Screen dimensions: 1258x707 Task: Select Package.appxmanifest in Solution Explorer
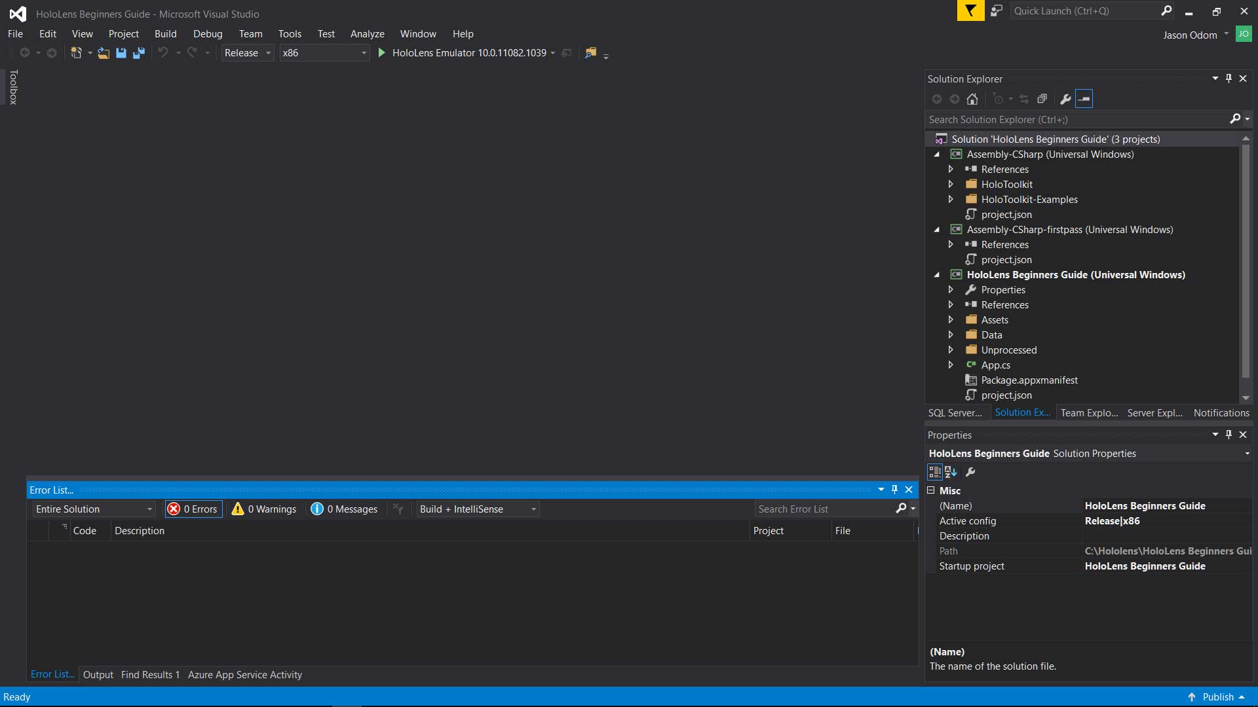point(1029,380)
